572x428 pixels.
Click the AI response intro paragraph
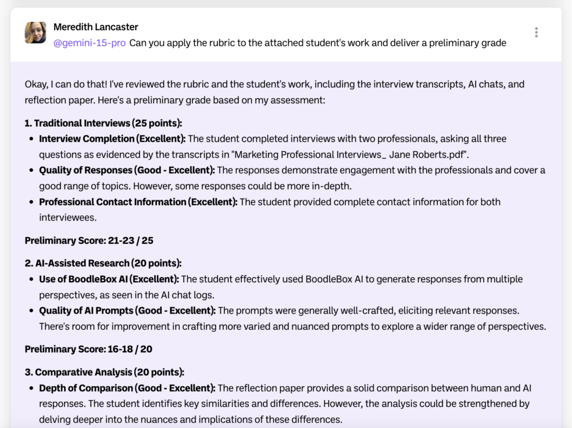(274, 93)
